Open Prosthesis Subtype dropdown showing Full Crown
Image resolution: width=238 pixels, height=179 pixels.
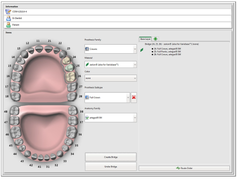tap(107, 97)
